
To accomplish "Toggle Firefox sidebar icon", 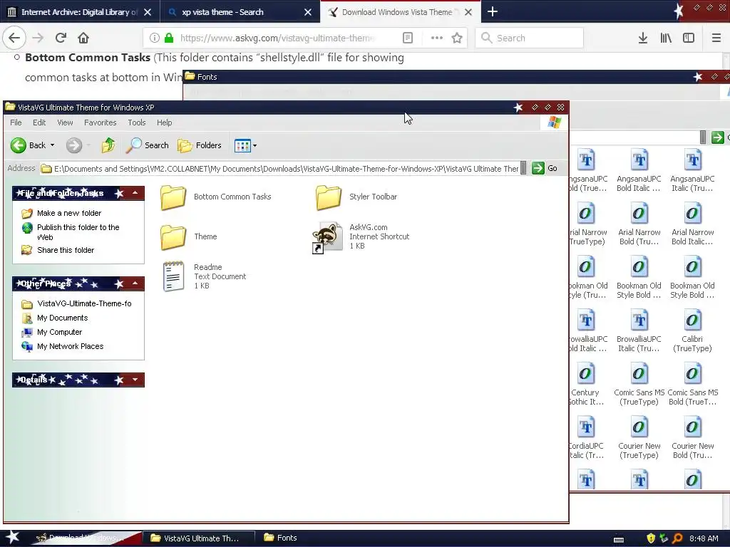I will coord(689,38).
